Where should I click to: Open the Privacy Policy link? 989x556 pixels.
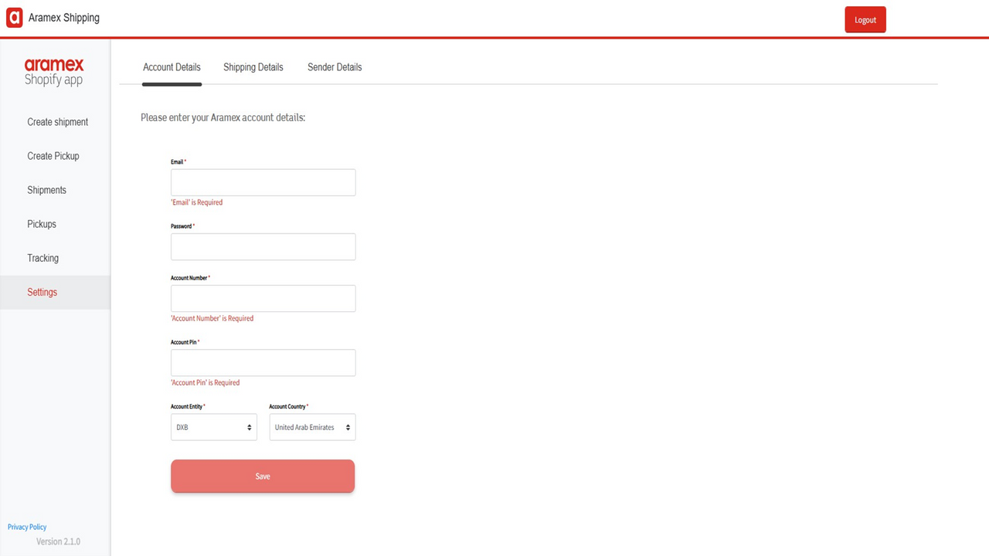[27, 527]
